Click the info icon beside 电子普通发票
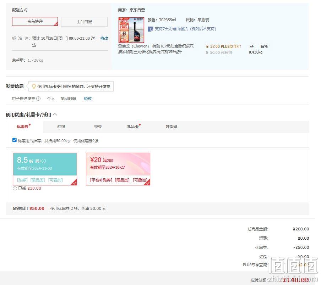321x285 pixels. click(38, 99)
